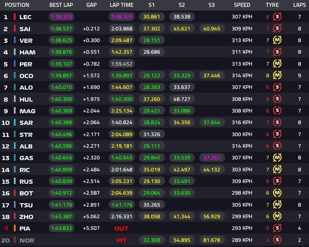Click Ocon's lap time 1:39.897
The height and width of the screenshot is (247, 309).
(x=121, y=76)
